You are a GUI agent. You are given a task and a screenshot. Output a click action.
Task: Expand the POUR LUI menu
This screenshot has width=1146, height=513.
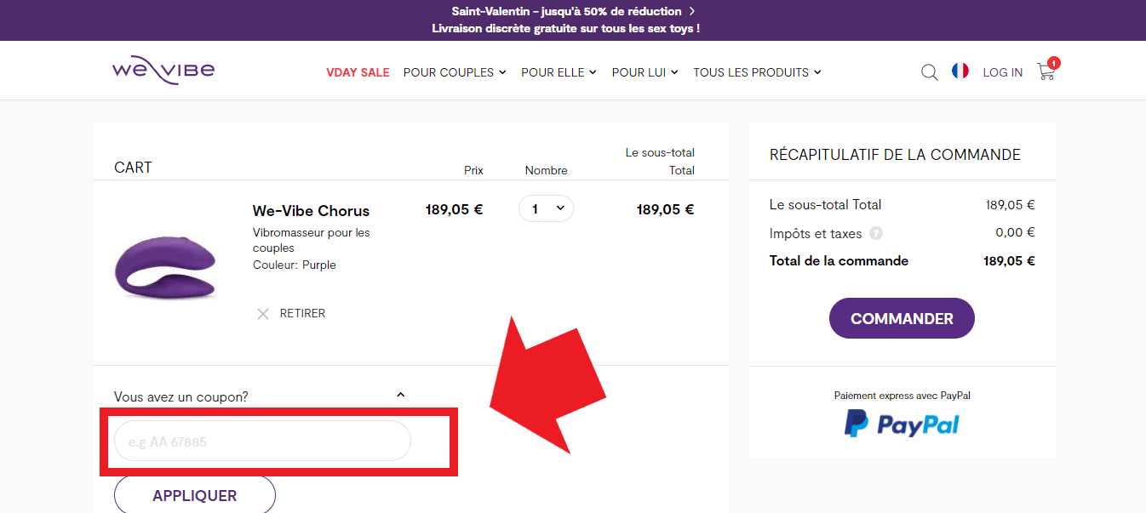coord(645,72)
